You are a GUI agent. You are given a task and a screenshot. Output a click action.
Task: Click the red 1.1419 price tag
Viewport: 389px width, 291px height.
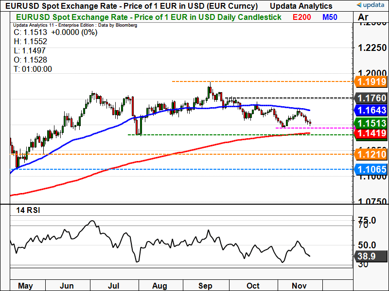(371, 133)
